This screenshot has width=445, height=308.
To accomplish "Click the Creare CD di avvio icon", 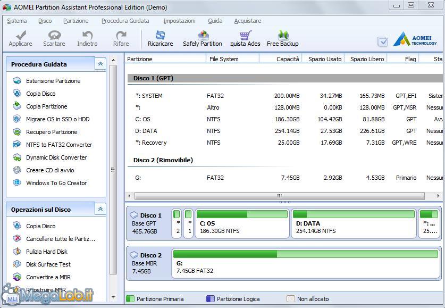I will 17,170.
